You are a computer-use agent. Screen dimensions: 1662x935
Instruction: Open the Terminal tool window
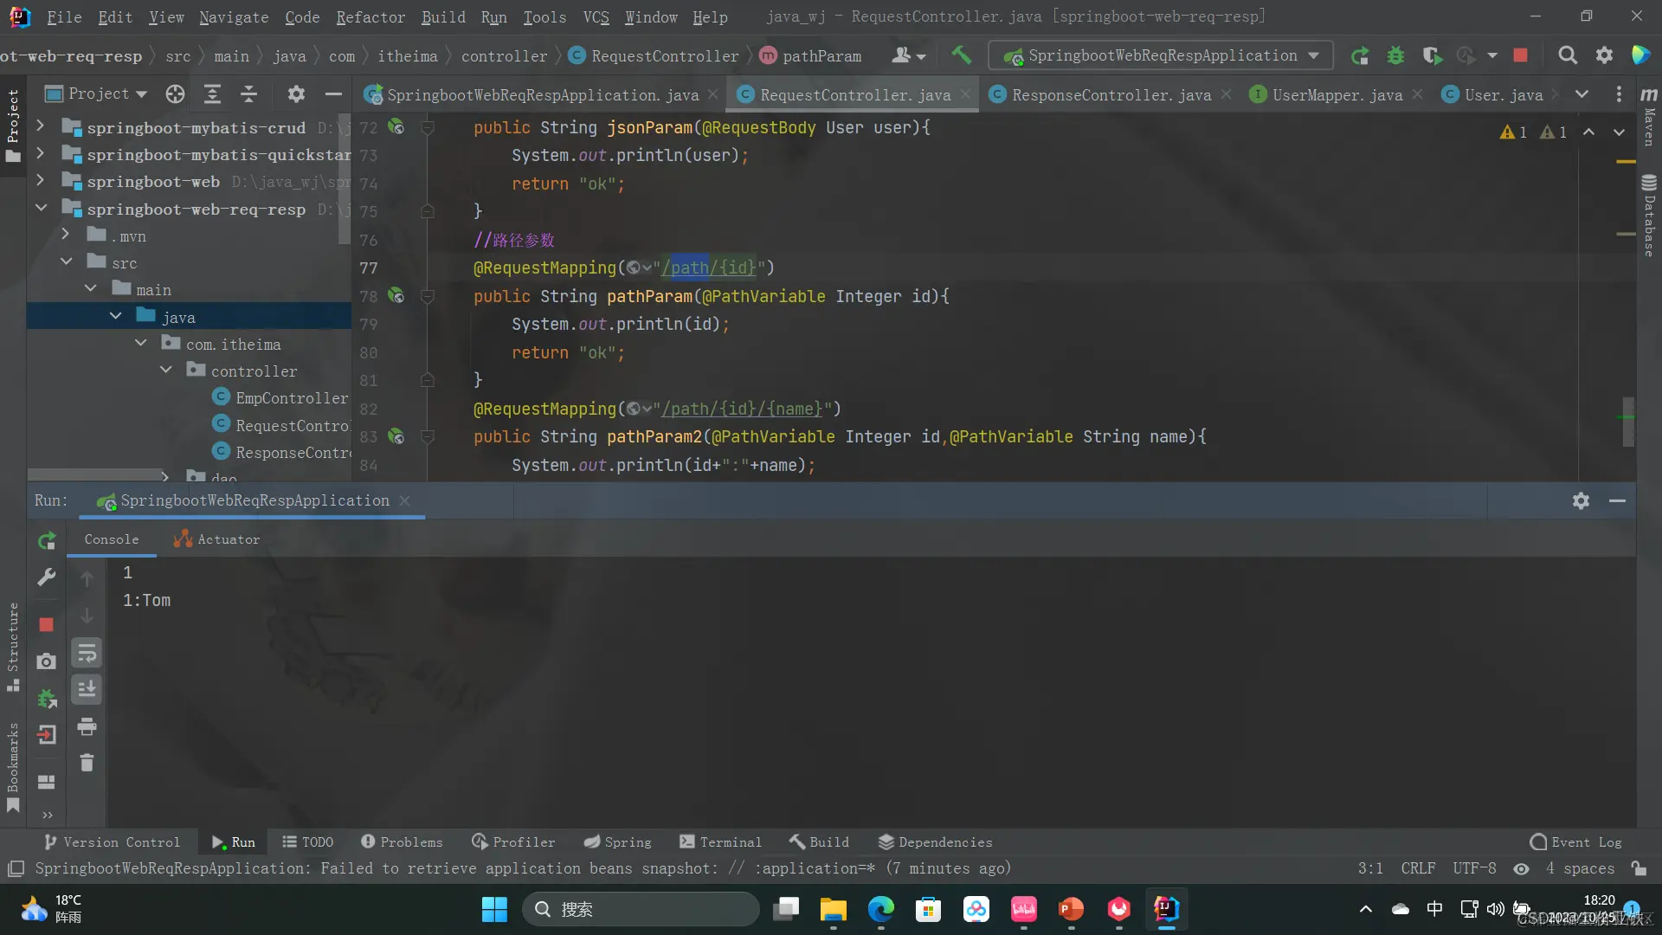[720, 841]
